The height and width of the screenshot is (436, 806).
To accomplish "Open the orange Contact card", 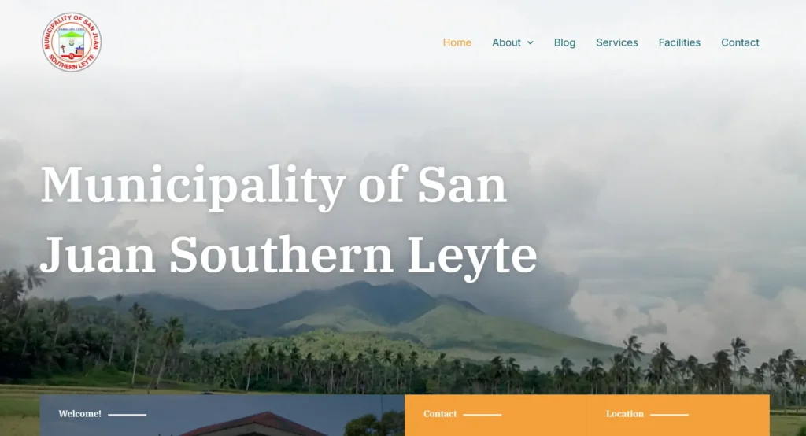I will 495,416.
